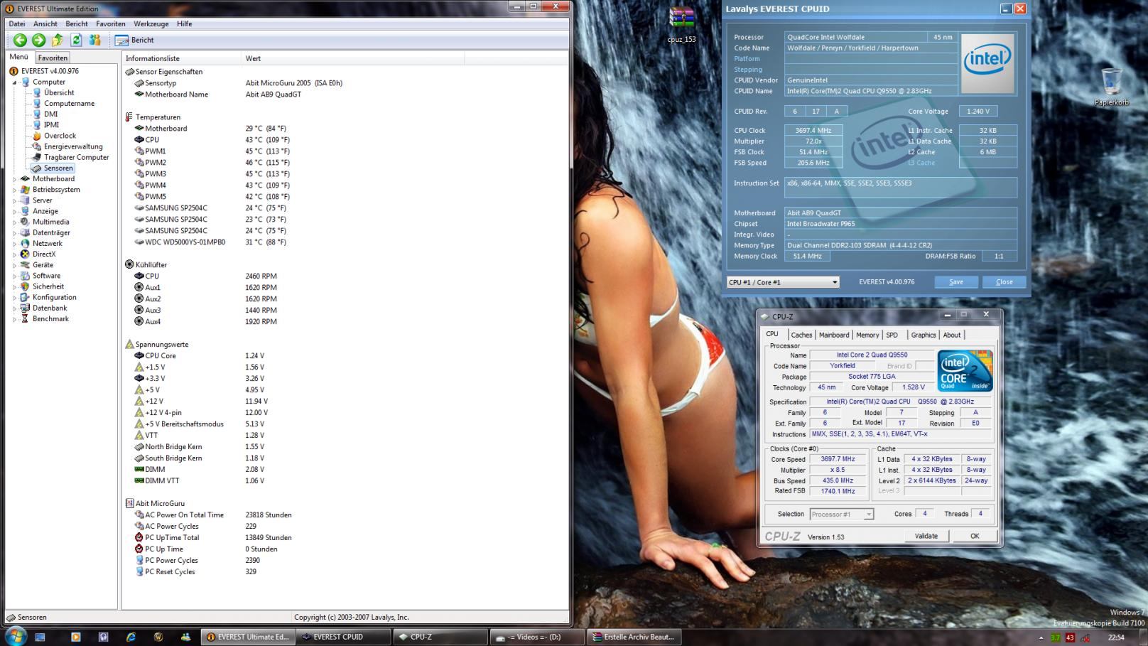The image size is (1148, 646).
Task: Expand the Server tree node
Action: (14, 200)
